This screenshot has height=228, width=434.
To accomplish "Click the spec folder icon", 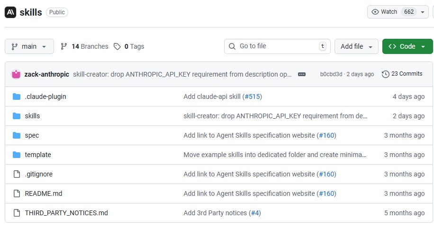I will coord(17,135).
